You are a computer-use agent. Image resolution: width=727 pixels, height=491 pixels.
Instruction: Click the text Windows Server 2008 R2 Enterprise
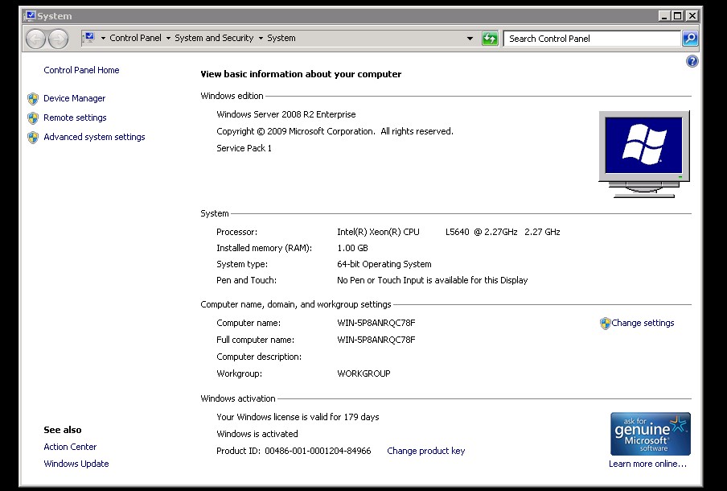(286, 114)
